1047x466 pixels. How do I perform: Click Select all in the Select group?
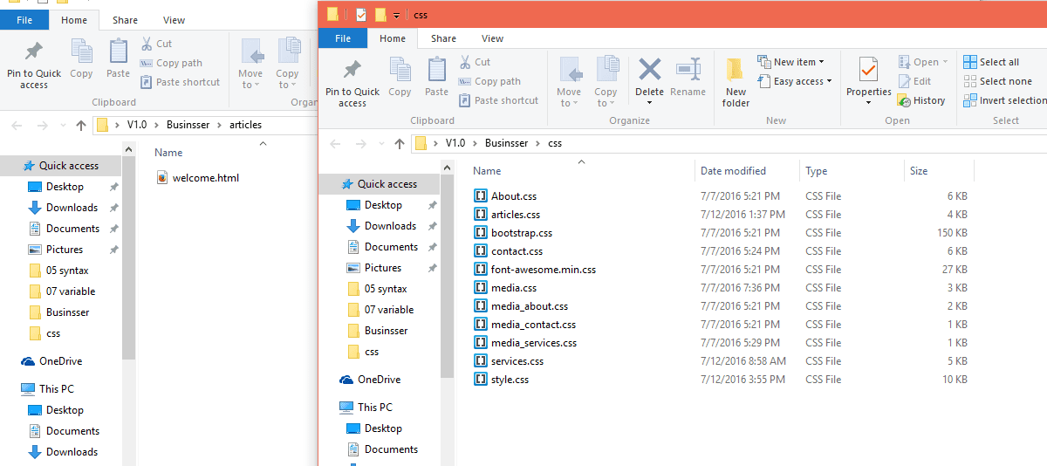(x=991, y=62)
